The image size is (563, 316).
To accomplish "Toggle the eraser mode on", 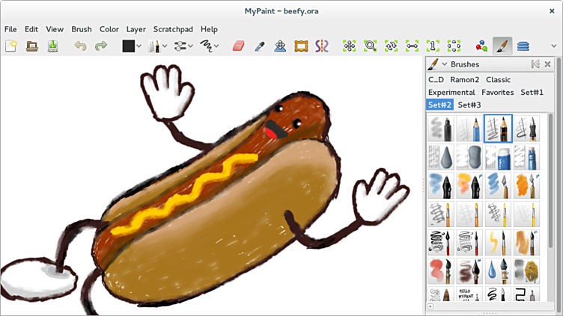I will pyautogui.click(x=238, y=46).
